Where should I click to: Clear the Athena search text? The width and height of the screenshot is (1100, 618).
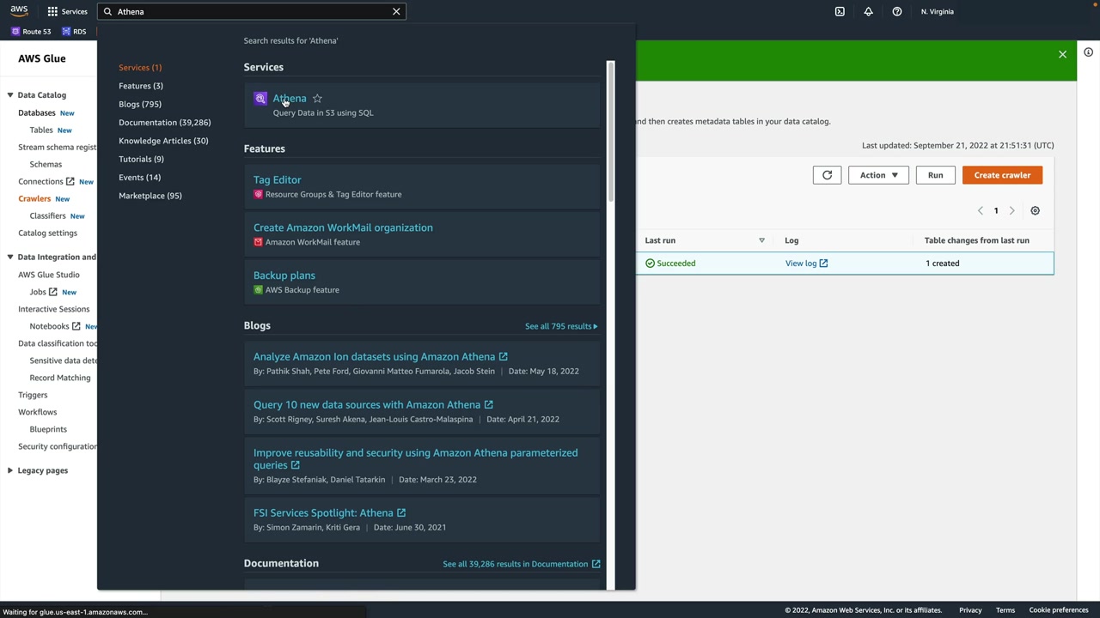(396, 11)
